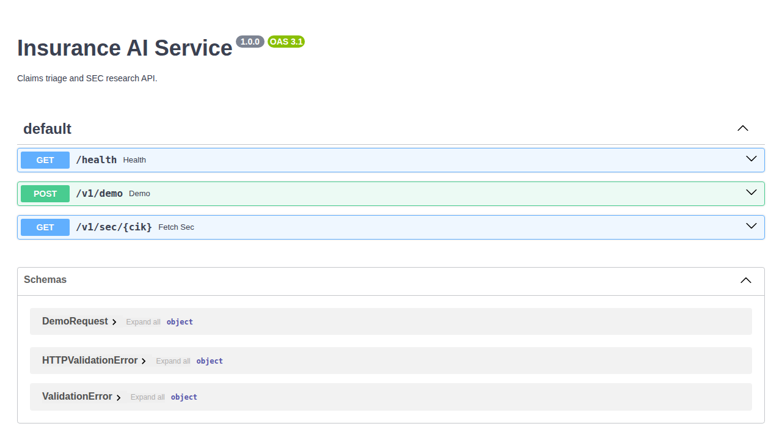
Task: Click the object type label beside ValidationError
Action: pyautogui.click(x=184, y=397)
